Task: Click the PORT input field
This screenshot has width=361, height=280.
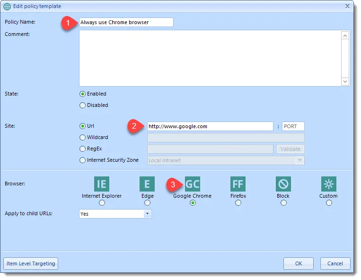Action: point(293,126)
